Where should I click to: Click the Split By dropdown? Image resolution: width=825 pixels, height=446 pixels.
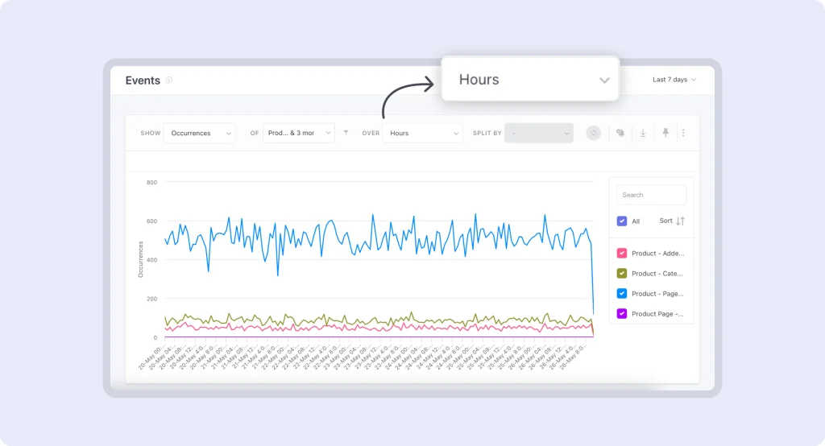pos(538,133)
